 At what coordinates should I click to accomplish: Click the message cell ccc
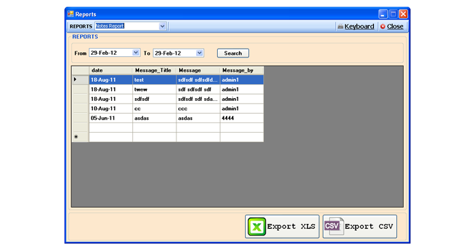(x=198, y=109)
